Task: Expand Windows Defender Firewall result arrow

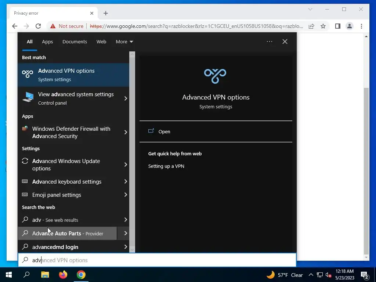Action: pyautogui.click(x=126, y=132)
